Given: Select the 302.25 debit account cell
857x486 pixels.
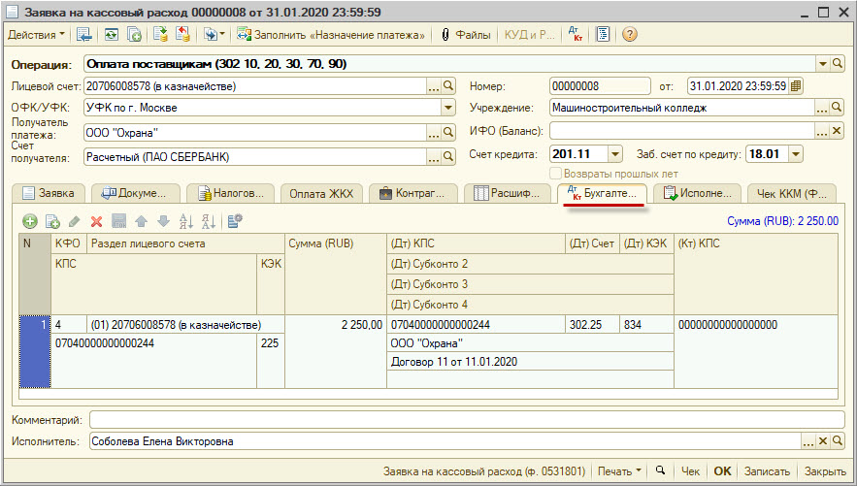Looking at the screenshot, I should point(592,325).
